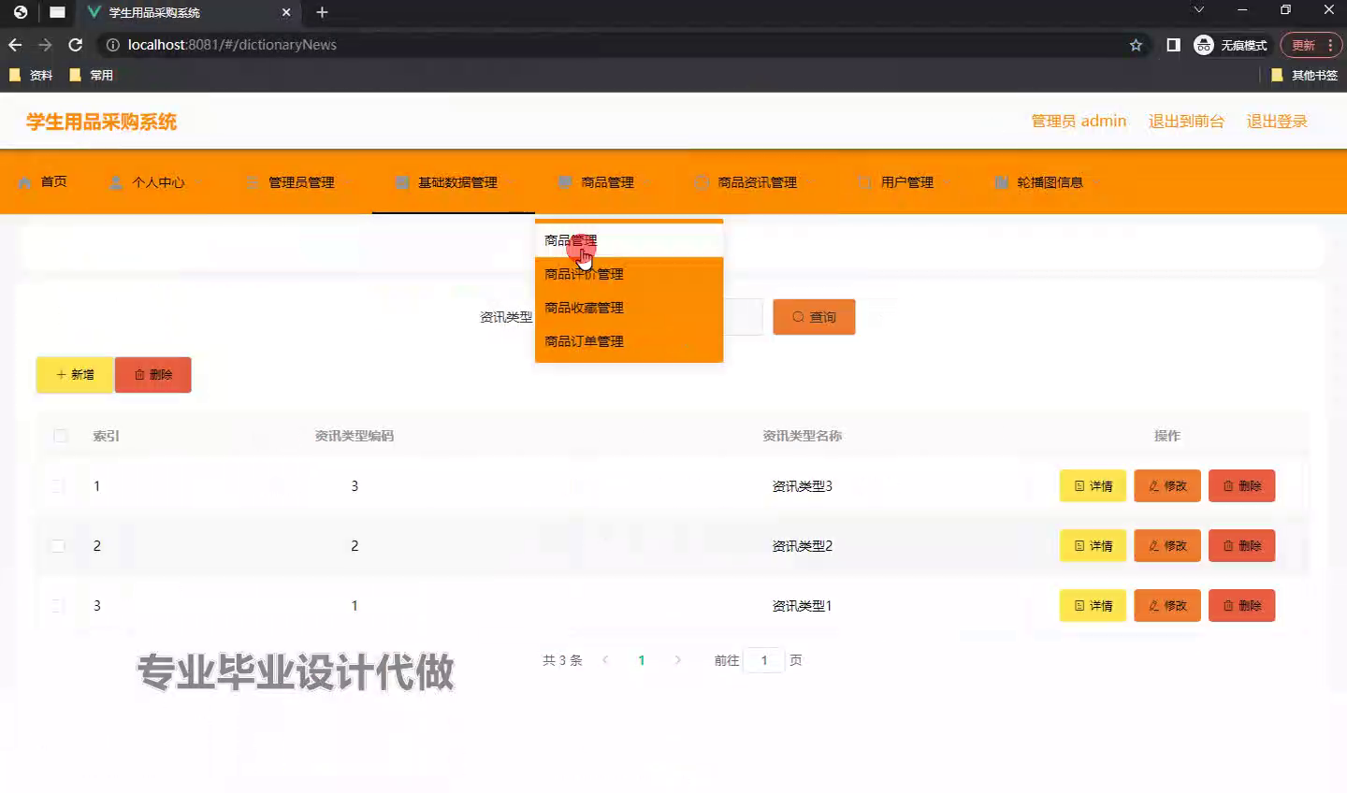Click the 资讯类型名称 column header
Screen dimensions: 1347x793
click(x=803, y=436)
